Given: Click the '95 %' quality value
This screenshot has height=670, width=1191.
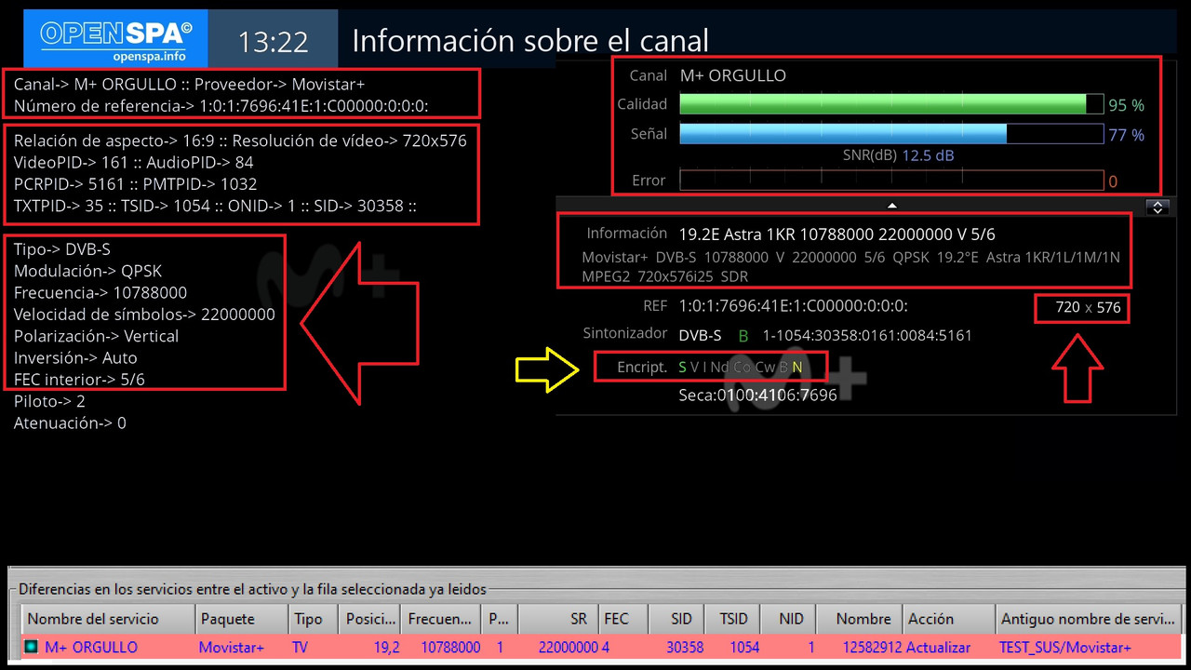Looking at the screenshot, I should (1127, 105).
